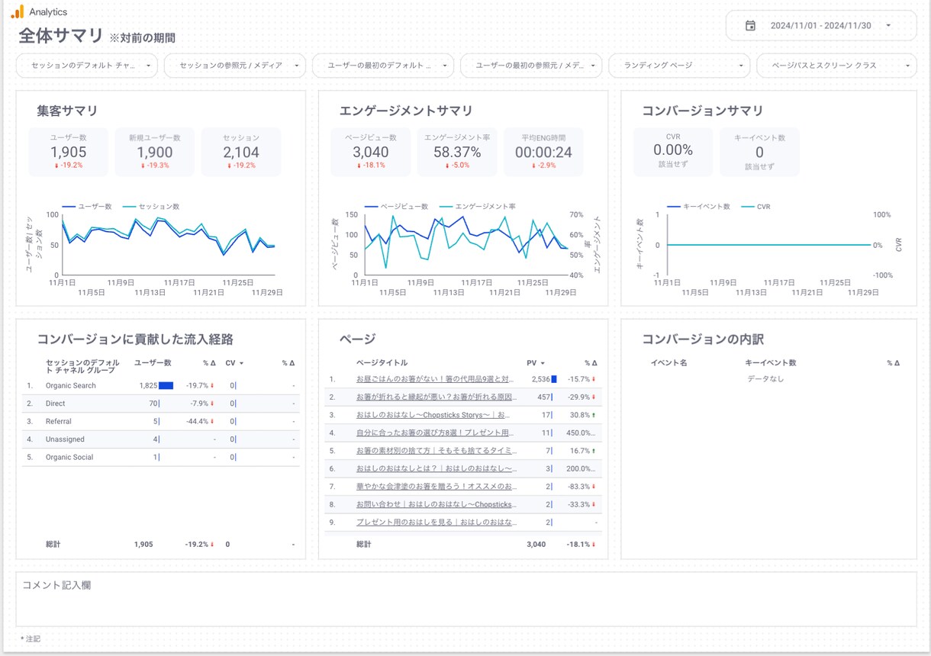Screen dimensions: 931x656
Task: Click the ユーザー数 1,905 scorecard
Action: 68,152
